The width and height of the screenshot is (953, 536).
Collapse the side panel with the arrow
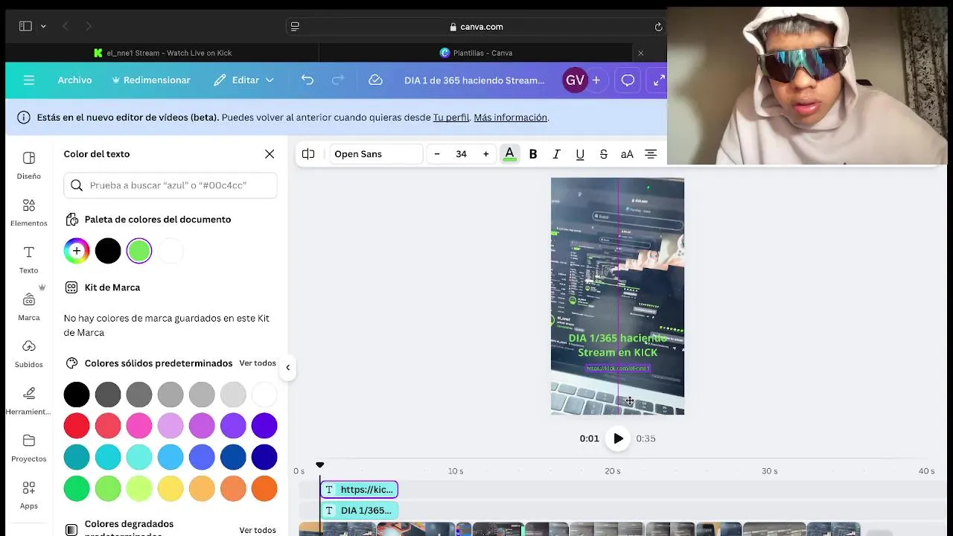288,367
